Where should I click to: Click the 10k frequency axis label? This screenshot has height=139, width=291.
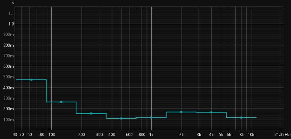click(x=251, y=134)
